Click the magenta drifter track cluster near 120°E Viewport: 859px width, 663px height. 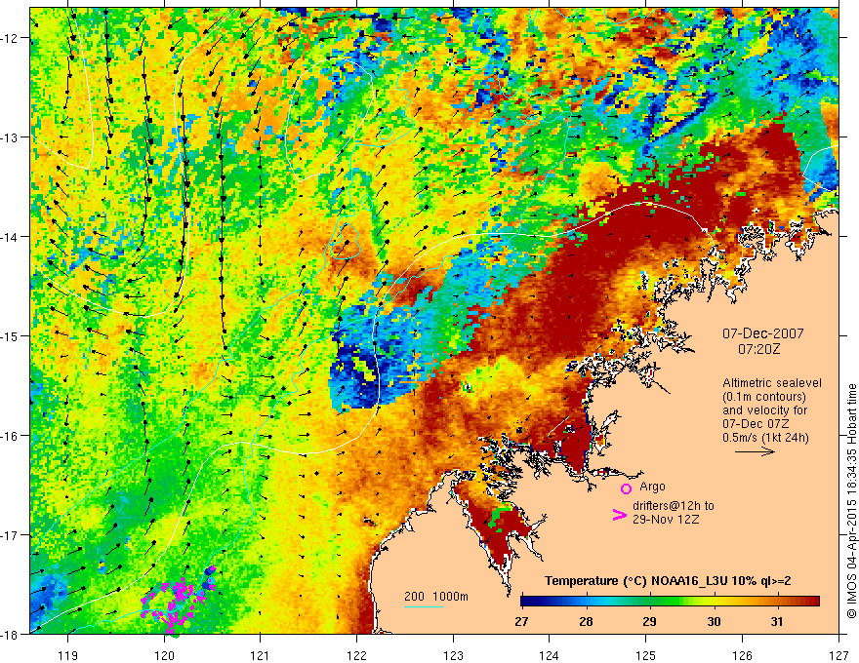tap(177, 600)
